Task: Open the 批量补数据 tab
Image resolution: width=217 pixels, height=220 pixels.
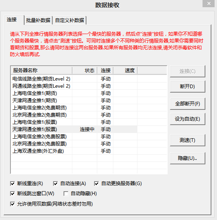Action: pos(38,20)
